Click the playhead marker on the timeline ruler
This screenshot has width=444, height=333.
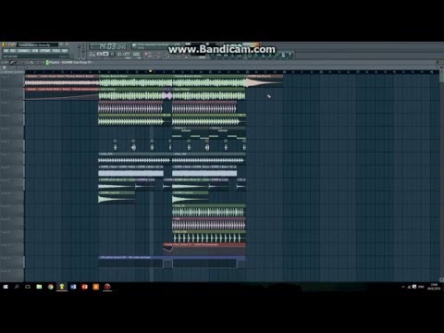151,71
